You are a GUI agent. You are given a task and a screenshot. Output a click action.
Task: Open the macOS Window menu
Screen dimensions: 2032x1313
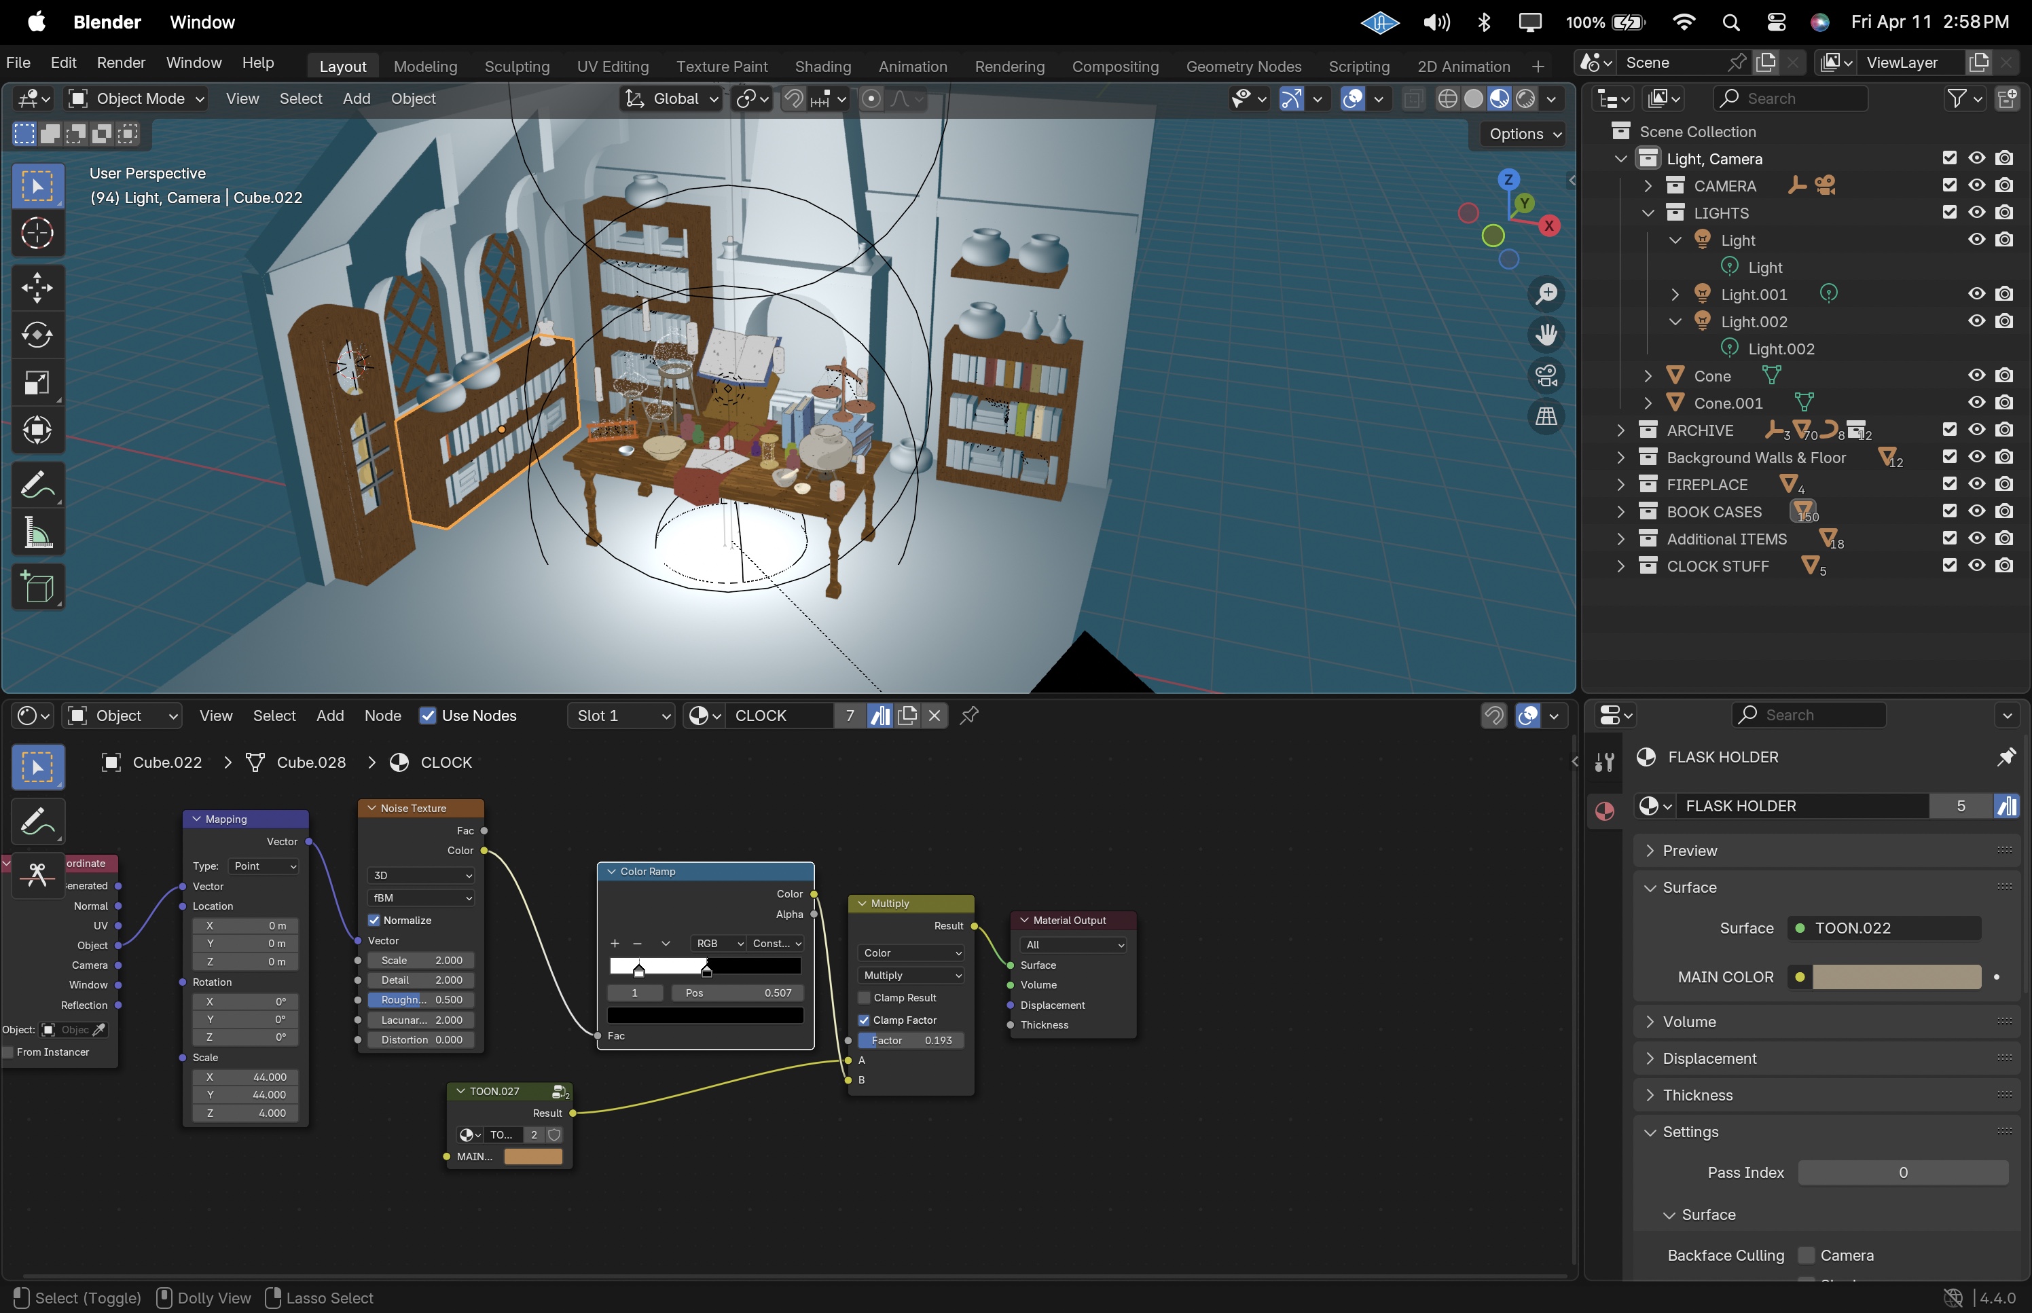point(202,22)
